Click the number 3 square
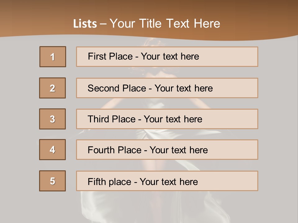The image size is (298, 223). pyautogui.click(x=52, y=119)
